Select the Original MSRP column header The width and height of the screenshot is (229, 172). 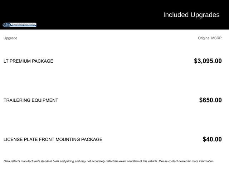tap(210, 38)
